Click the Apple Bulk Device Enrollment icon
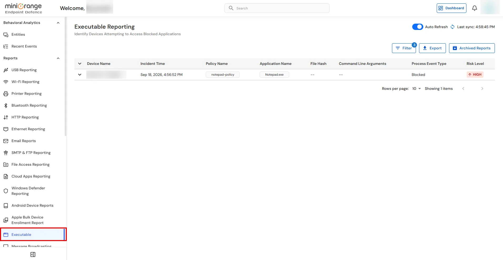Viewport: 503px width, 260px height. (6, 220)
